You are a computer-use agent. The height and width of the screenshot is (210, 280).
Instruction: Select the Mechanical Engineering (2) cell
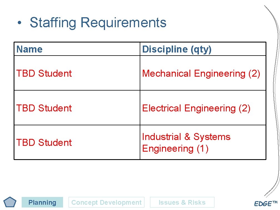[203, 73]
